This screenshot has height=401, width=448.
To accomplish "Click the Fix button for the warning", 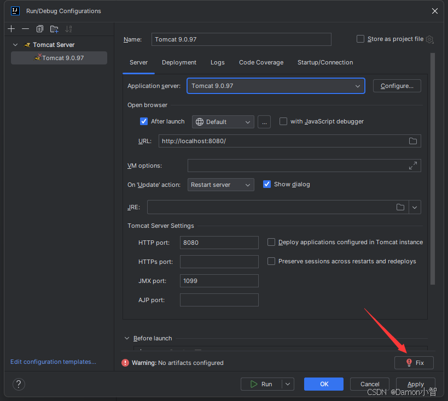I will coord(414,363).
